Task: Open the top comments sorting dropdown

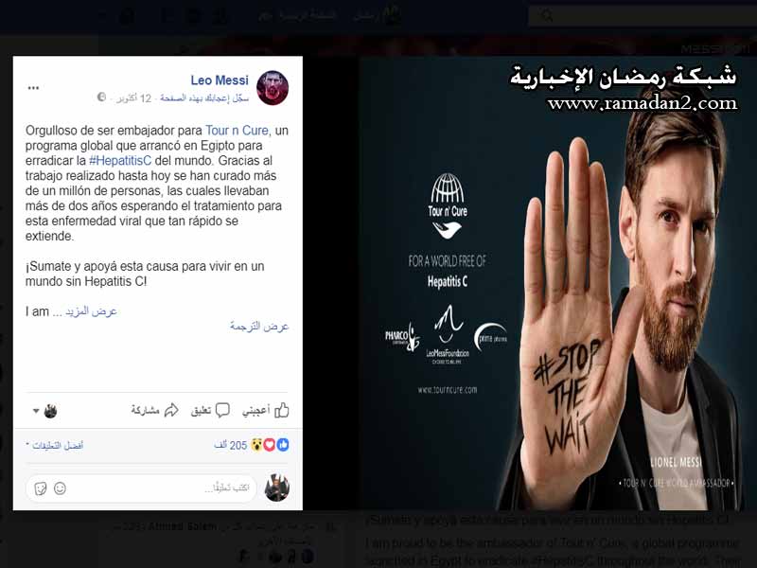Action: pos(55,445)
